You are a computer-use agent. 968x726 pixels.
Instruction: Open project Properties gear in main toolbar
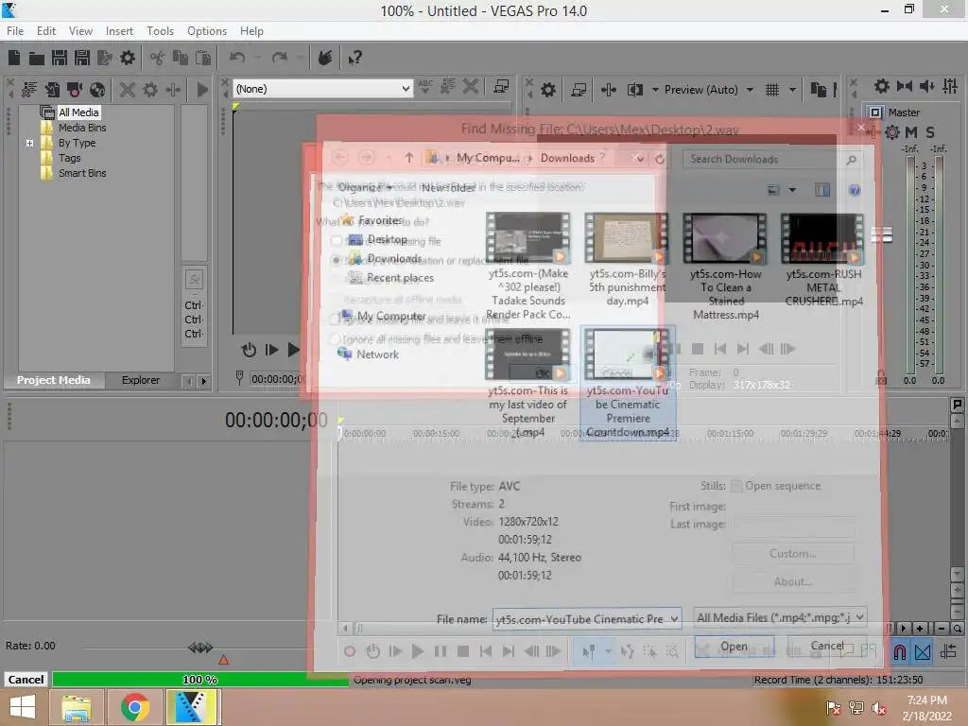pos(128,58)
